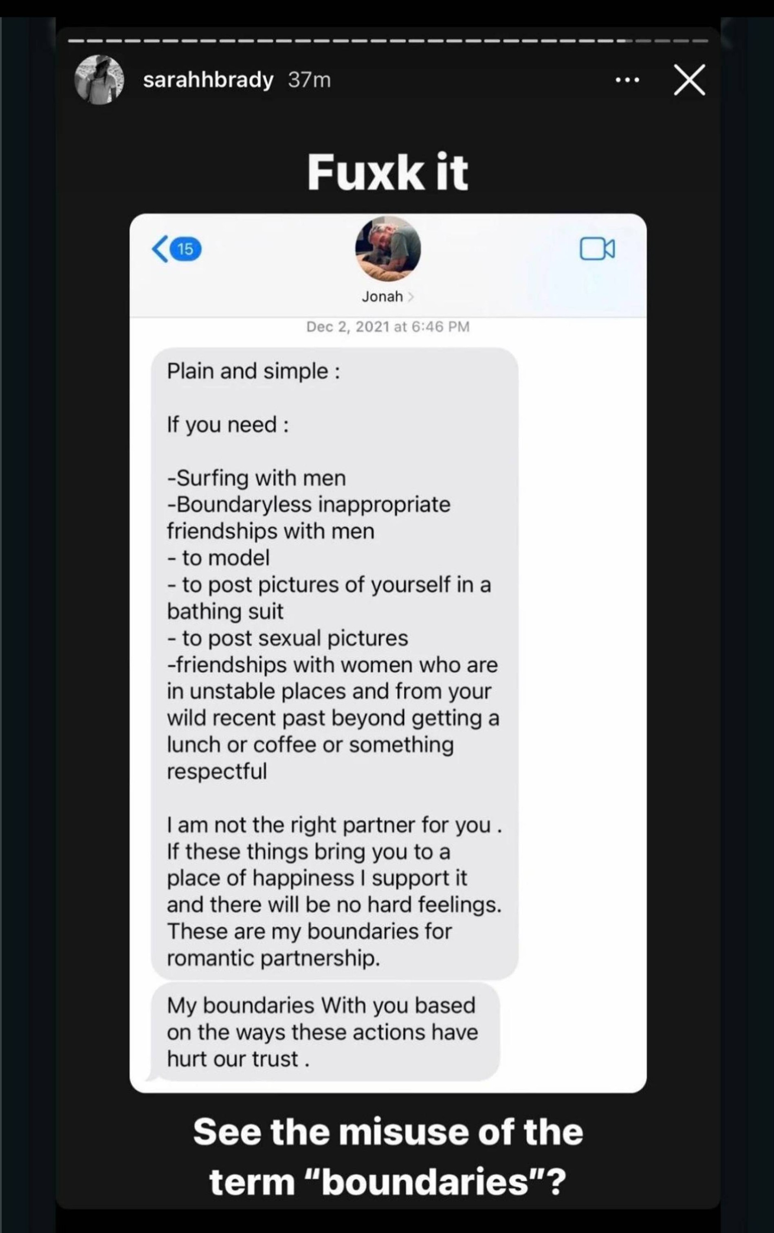Image resolution: width=774 pixels, height=1233 pixels.
Task: Tap the blue back chevron in the message header
Action: pyautogui.click(x=160, y=249)
